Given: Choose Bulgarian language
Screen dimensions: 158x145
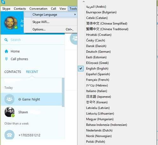Looking at the screenshot, I should pyautogui.click(x=101, y=12).
